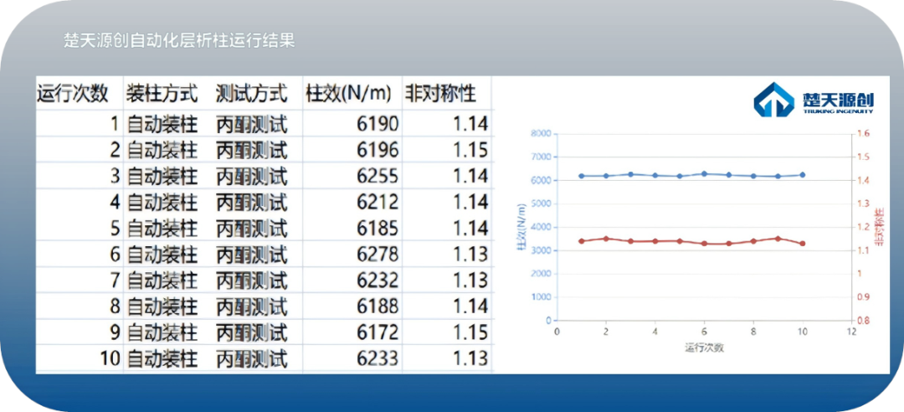904x412 pixels.
Task: Click blue data point at run 1
Action: point(581,176)
